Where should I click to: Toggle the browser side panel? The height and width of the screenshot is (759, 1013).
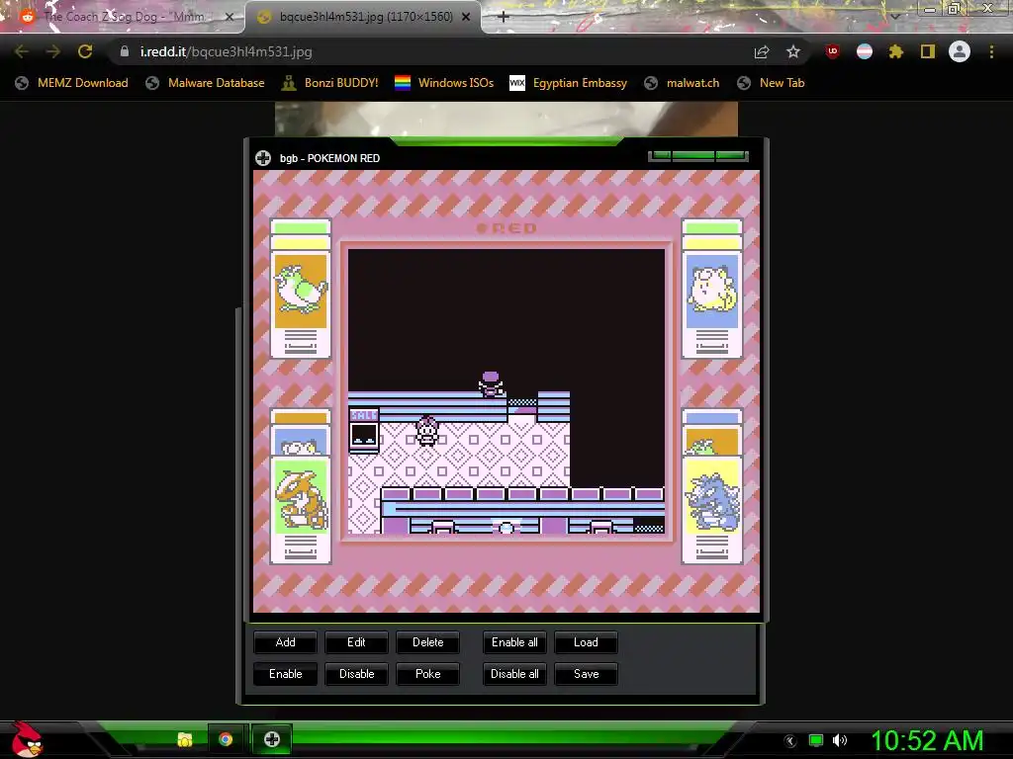pos(928,51)
